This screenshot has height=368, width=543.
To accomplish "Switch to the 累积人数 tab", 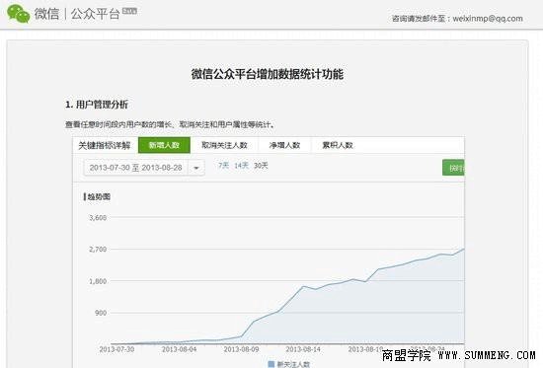I will 338,145.
